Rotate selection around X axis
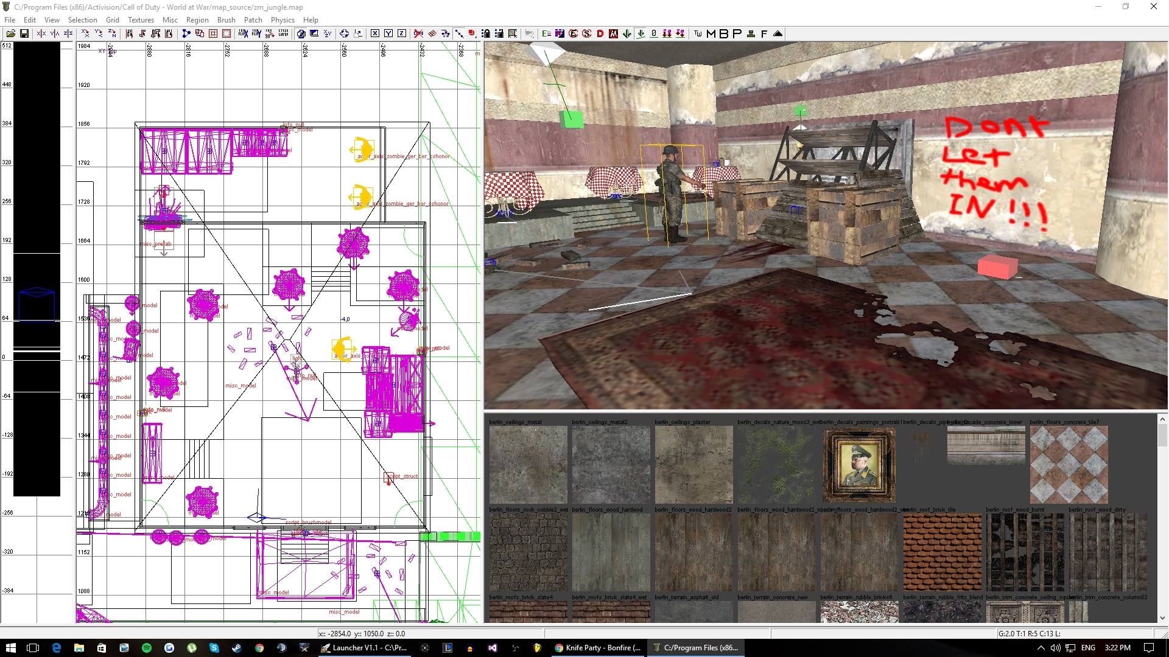 [85, 33]
